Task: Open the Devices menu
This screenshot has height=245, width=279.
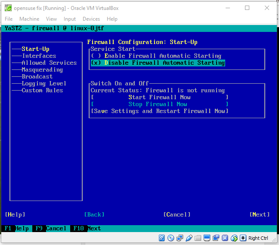Action: tap(91, 19)
